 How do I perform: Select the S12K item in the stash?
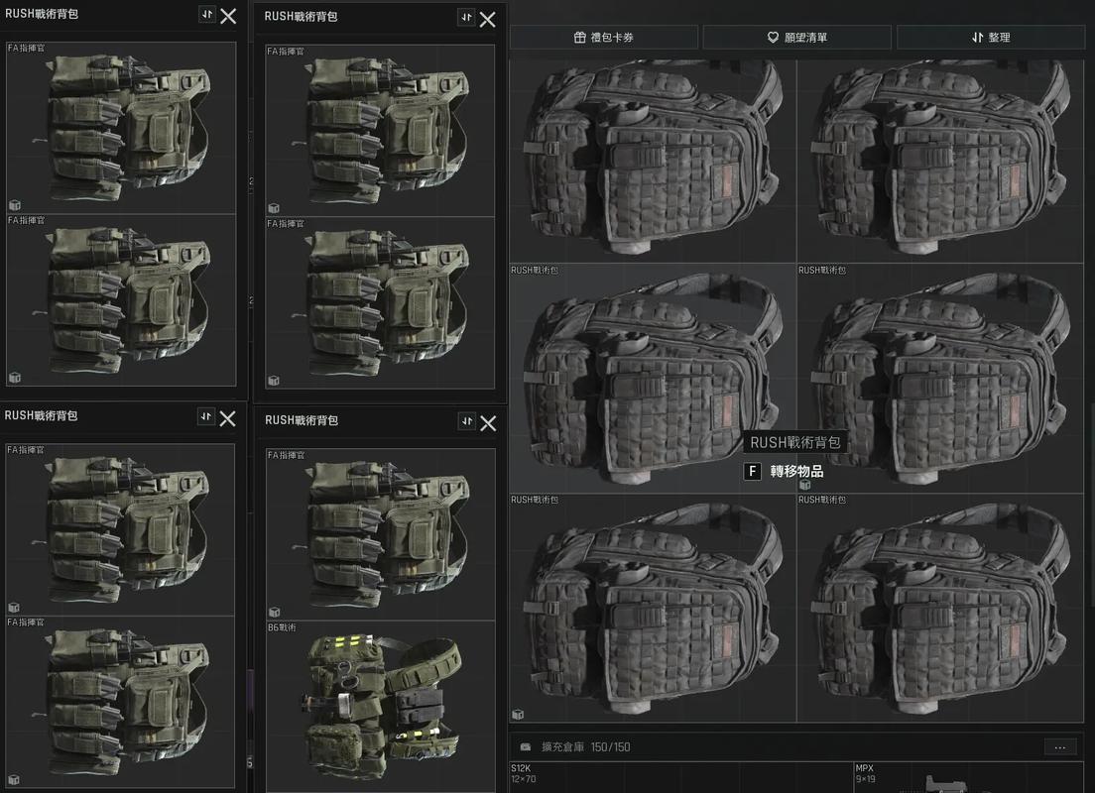point(680,777)
